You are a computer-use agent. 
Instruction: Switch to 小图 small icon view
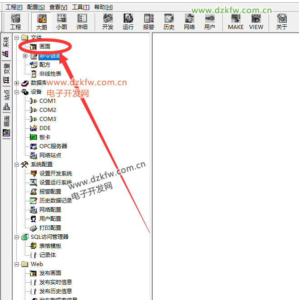tap(62, 21)
